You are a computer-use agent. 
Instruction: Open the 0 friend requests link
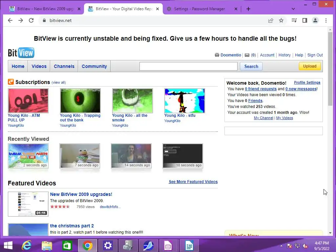coord(261,89)
